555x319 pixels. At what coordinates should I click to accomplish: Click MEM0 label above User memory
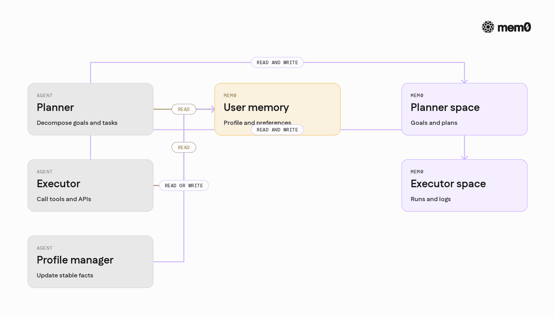click(230, 95)
